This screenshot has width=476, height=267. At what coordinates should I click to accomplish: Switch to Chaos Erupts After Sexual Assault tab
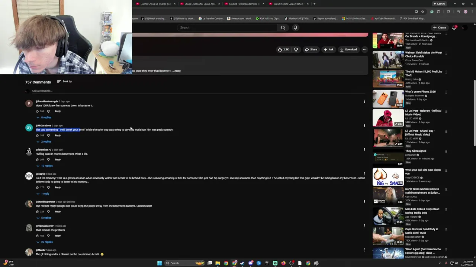tap(199, 4)
